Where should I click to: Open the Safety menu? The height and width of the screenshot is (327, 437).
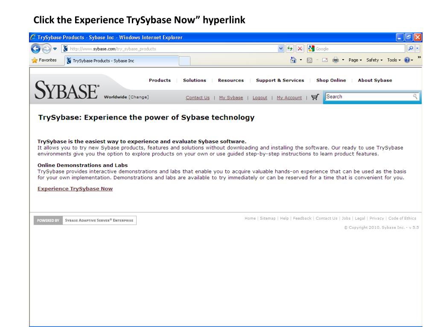click(374, 60)
